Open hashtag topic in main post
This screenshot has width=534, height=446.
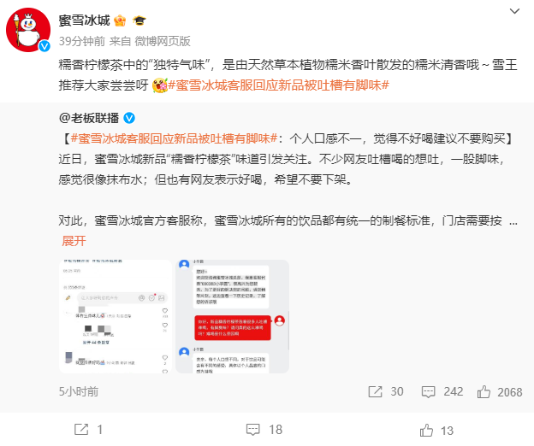coord(279,85)
